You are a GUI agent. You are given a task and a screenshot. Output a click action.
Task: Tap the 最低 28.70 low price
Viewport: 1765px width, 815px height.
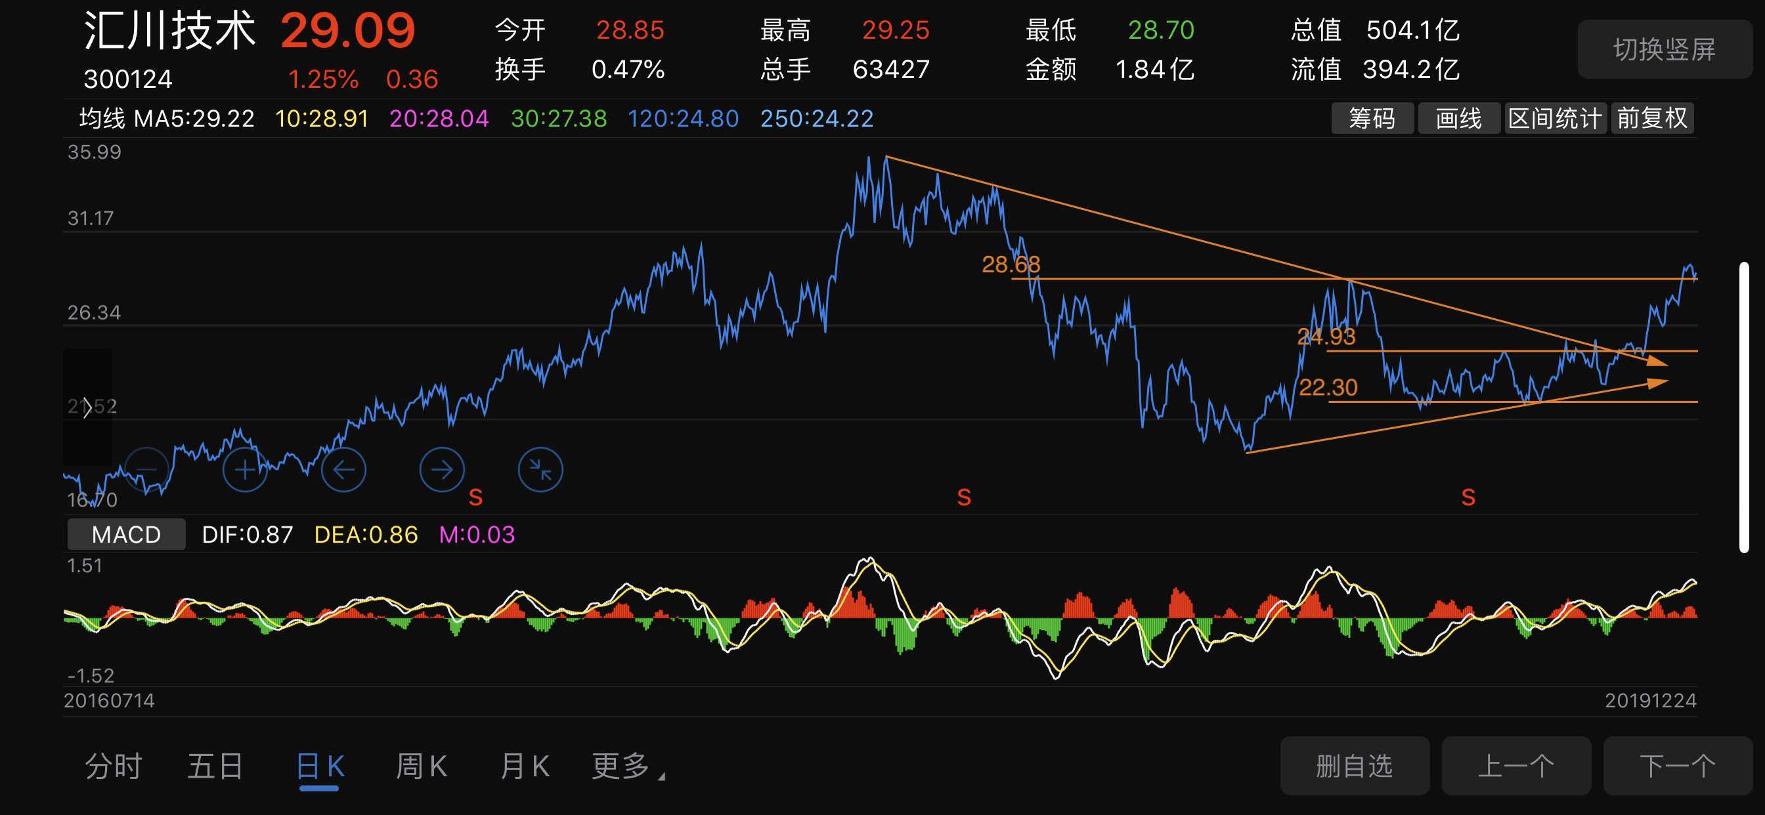[1110, 30]
